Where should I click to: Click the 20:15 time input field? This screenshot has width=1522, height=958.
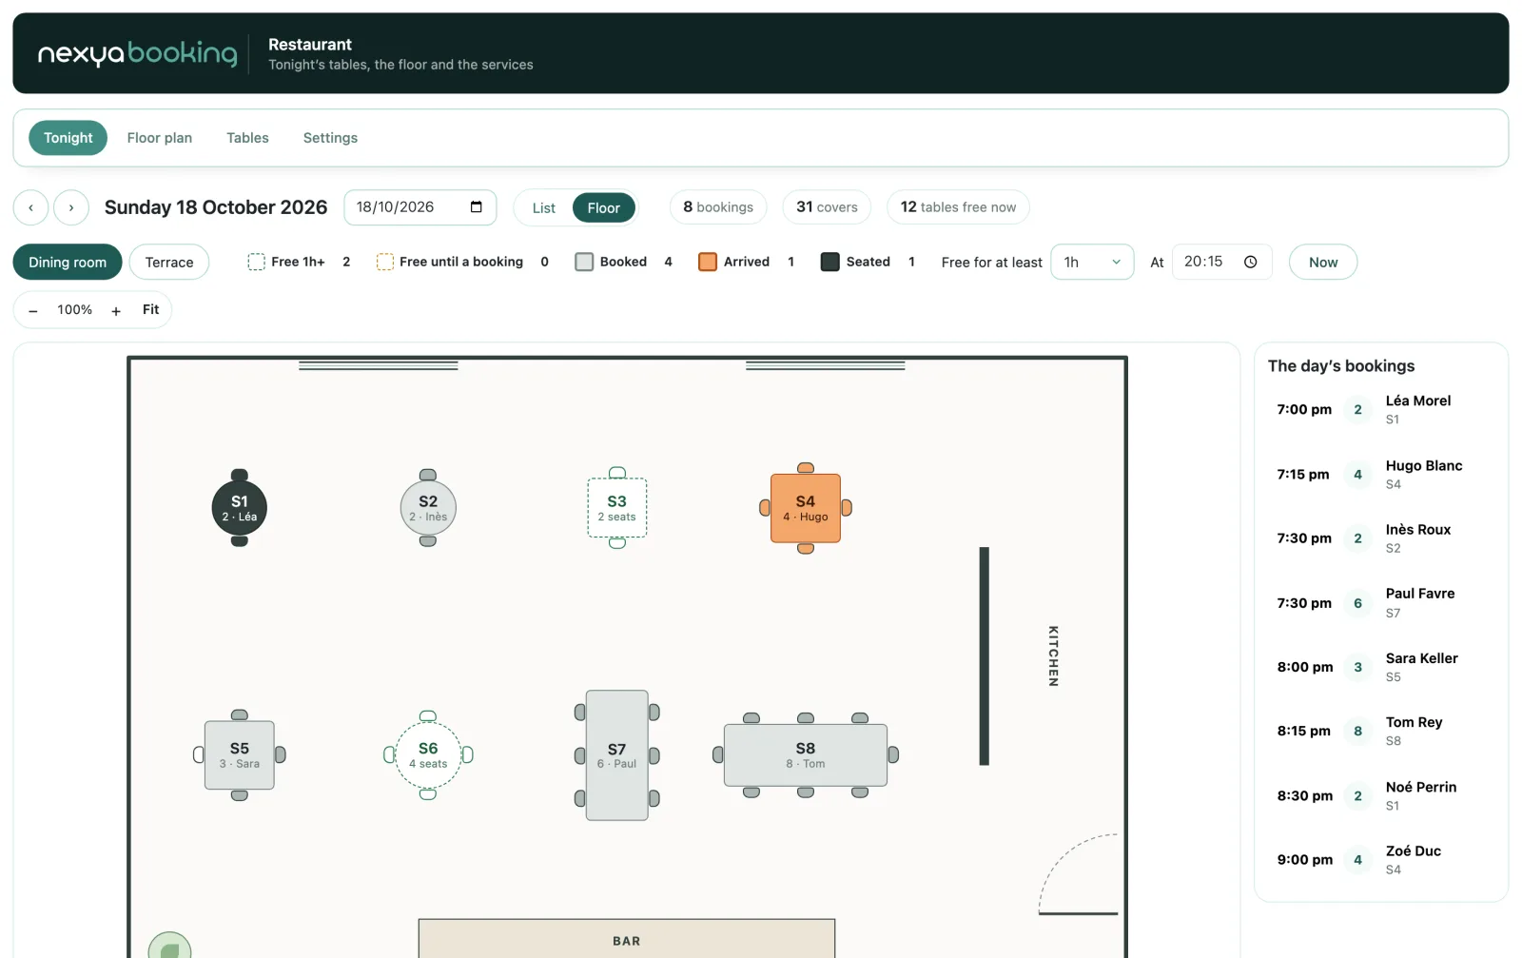pyautogui.click(x=1222, y=262)
